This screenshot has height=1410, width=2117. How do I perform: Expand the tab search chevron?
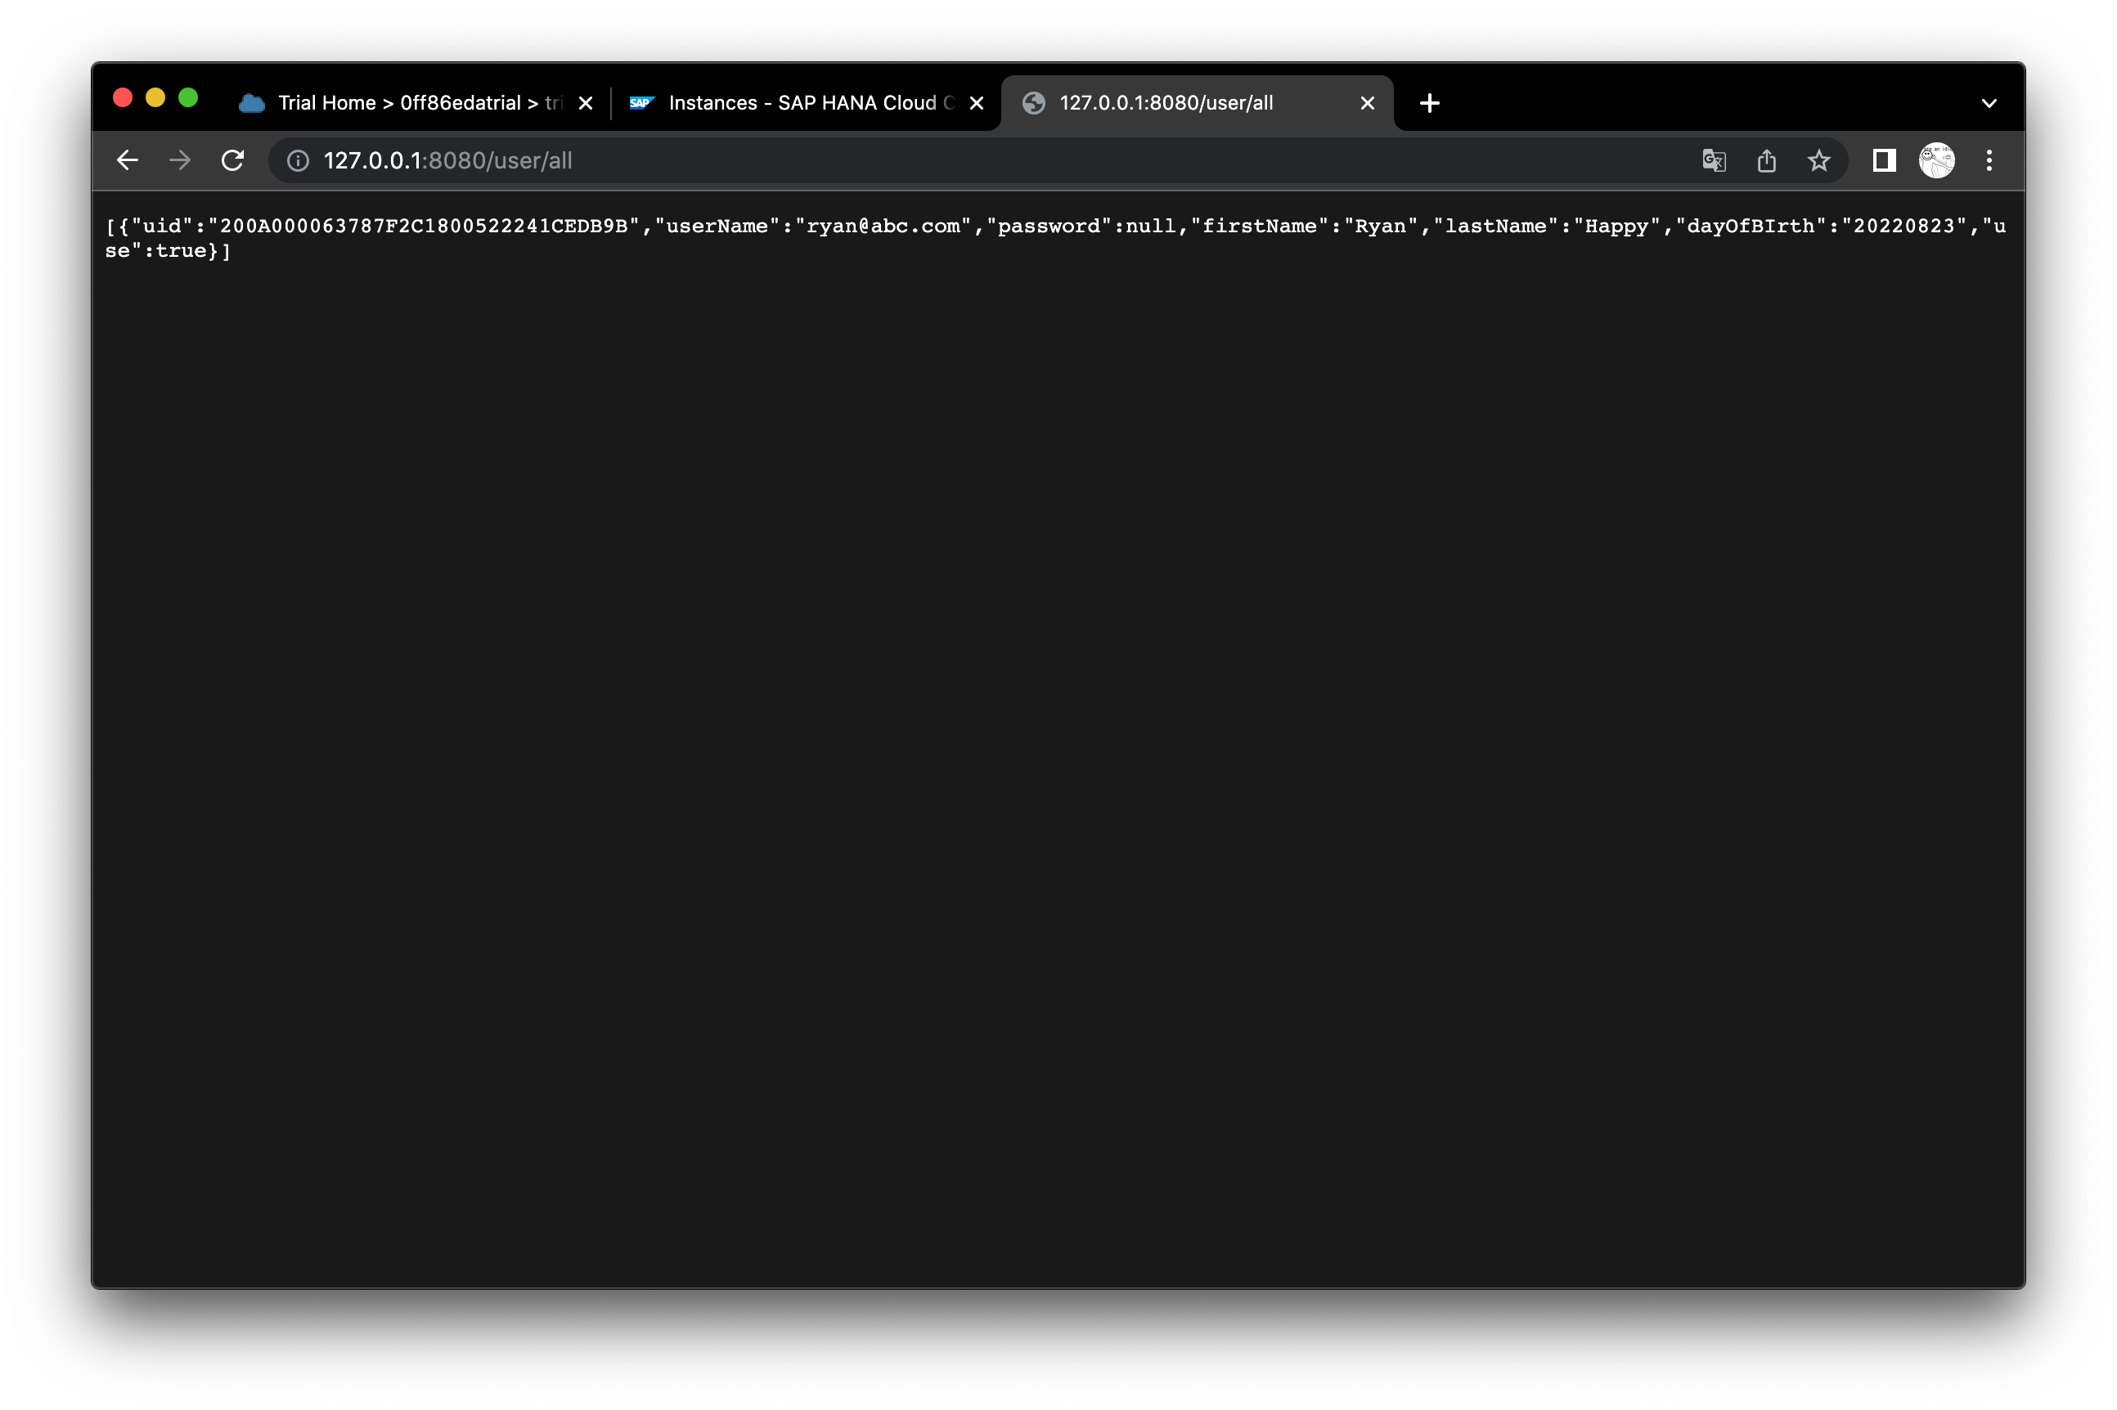pos(1989,103)
